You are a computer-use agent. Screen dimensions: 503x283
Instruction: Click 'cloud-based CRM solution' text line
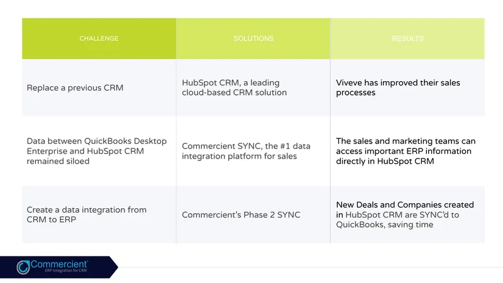click(x=234, y=92)
